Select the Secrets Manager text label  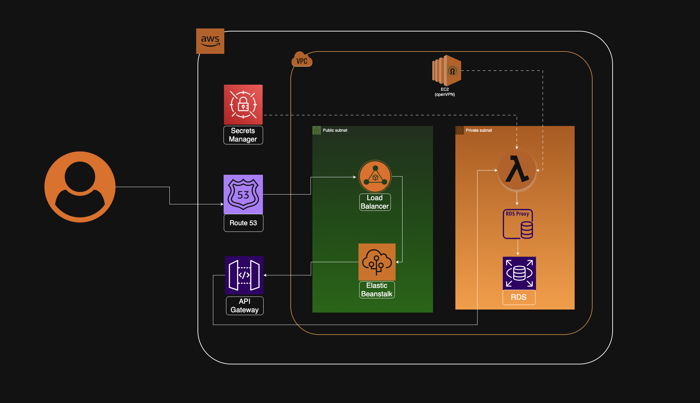pos(243,135)
